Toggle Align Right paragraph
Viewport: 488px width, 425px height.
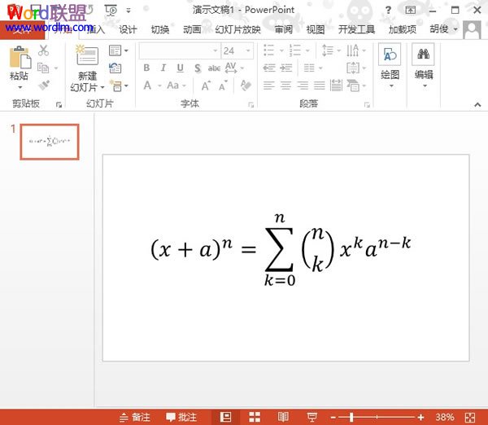point(303,85)
